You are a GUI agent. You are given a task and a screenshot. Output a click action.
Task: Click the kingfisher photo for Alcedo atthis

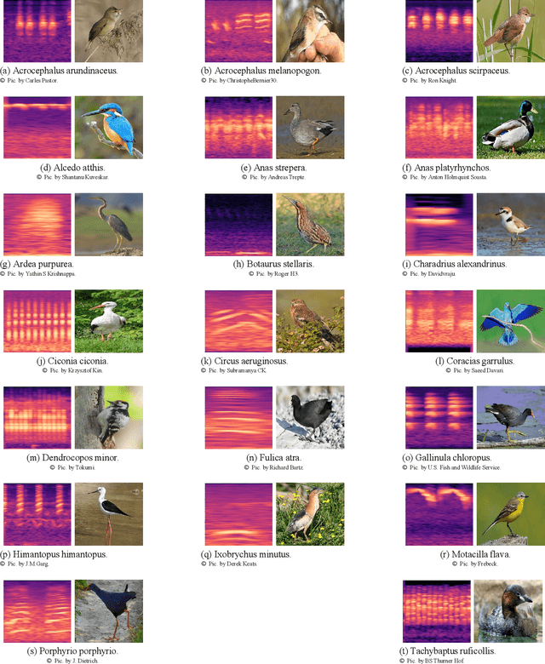tap(109, 127)
